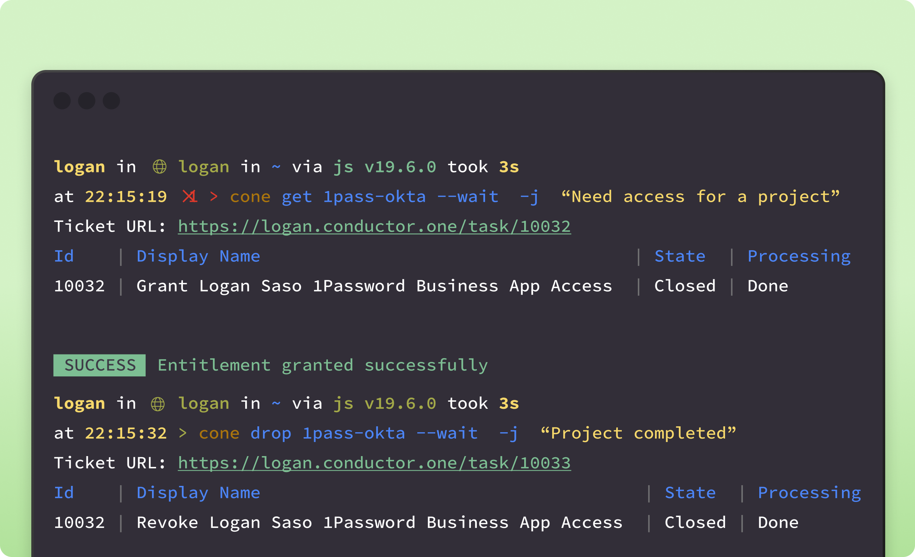This screenshot has height=557, width=915.
Task: Click the green SUCCESS badge
Action: click(x=99, y=365)
